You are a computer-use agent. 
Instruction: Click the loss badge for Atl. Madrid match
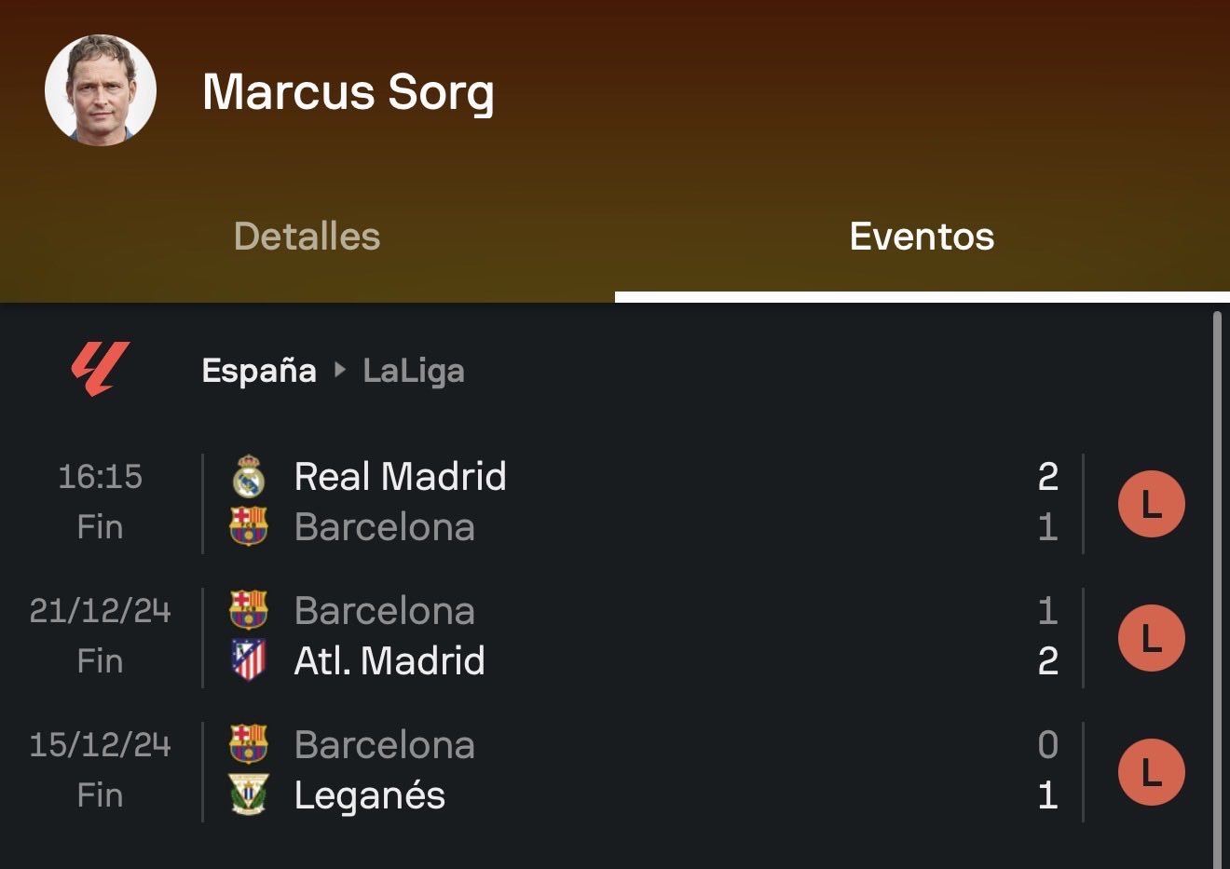click(x=1151, y=638)
